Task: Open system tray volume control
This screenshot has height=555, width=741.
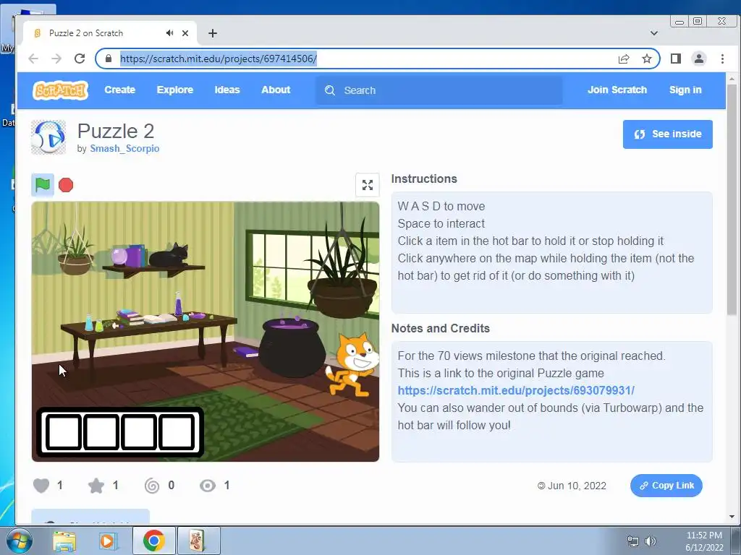Action: tap(651, 541)
